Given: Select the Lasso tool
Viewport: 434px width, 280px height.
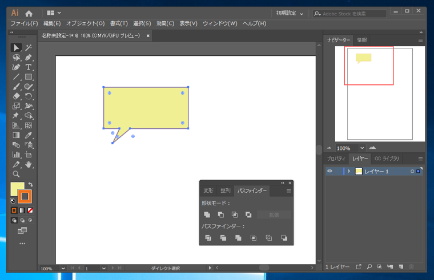Looking at the screenshot, I should coord(16,58).
